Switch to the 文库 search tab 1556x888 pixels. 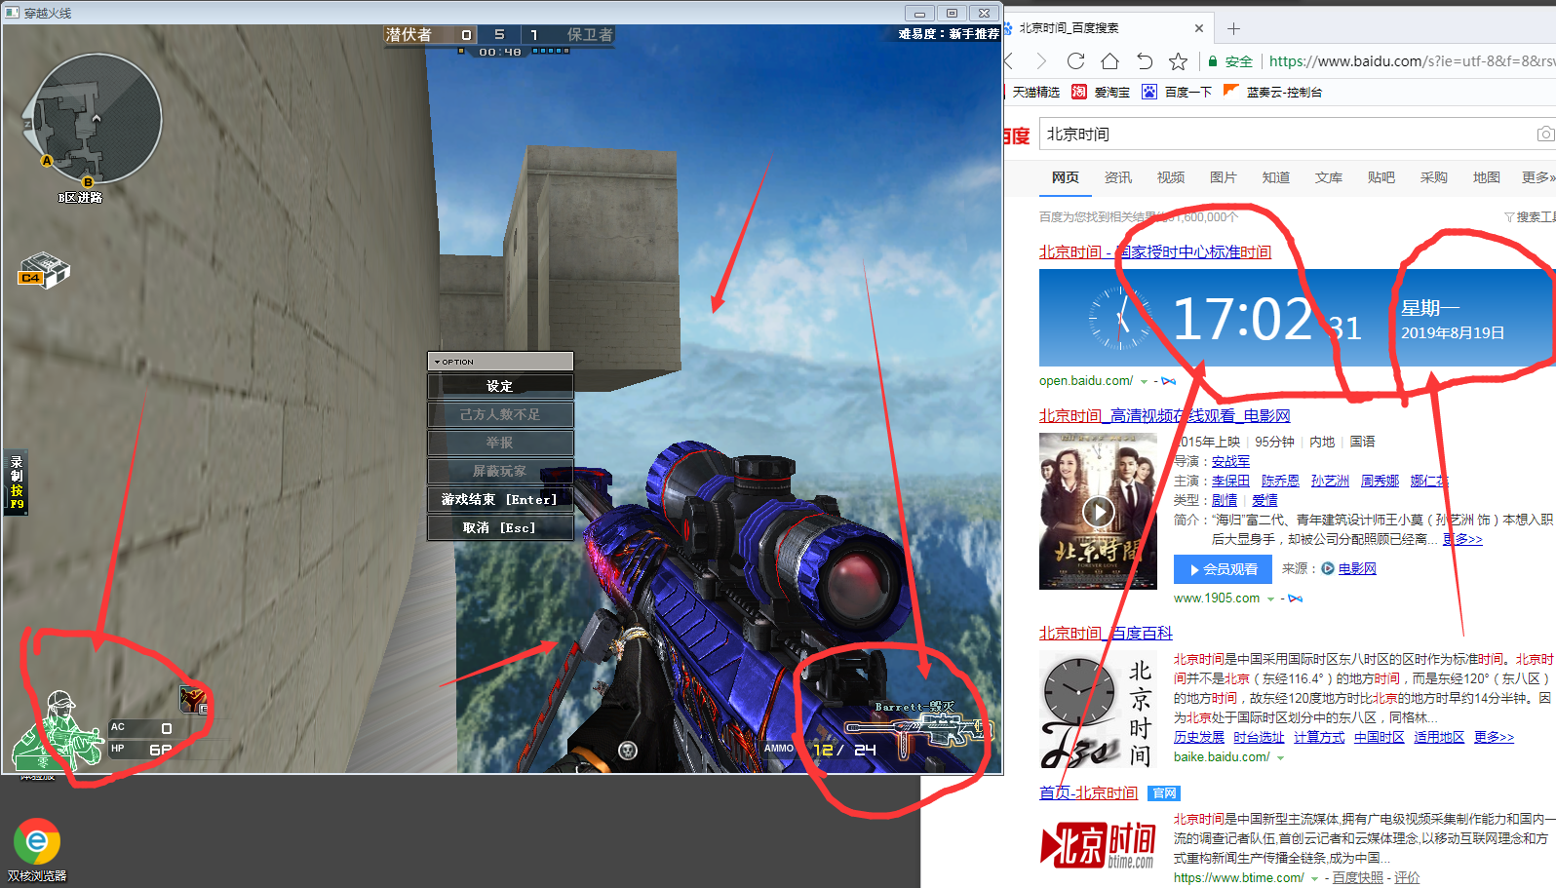[1329, 177]
